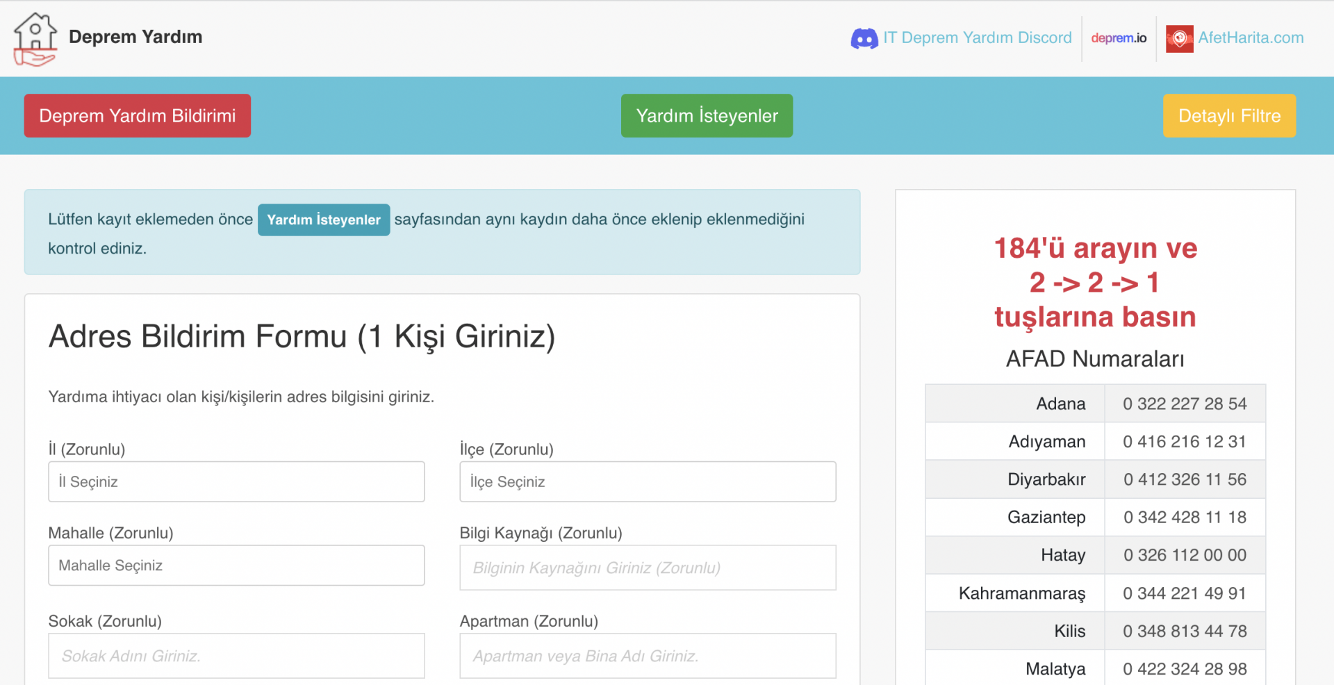Open the IT Deprem Yardım Discord link
Image resolution: width=1334 pixels, height=685 pixels.
977,38
